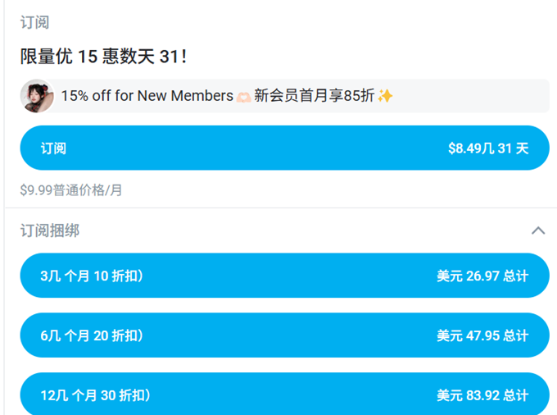Screen dimensions: 557x415
Task: Click the heart hands emoji in banner
Action: (x=244, y=97)
